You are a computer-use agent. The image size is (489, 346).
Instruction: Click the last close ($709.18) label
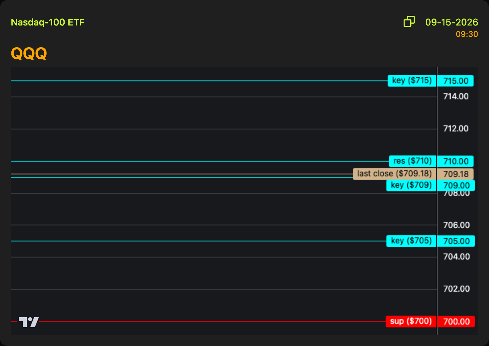click(x=395, y=174)
